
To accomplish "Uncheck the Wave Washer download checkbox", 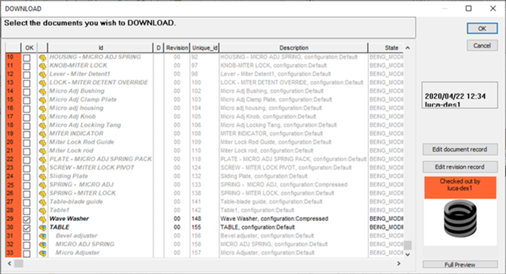I will (x=27, y=220).
